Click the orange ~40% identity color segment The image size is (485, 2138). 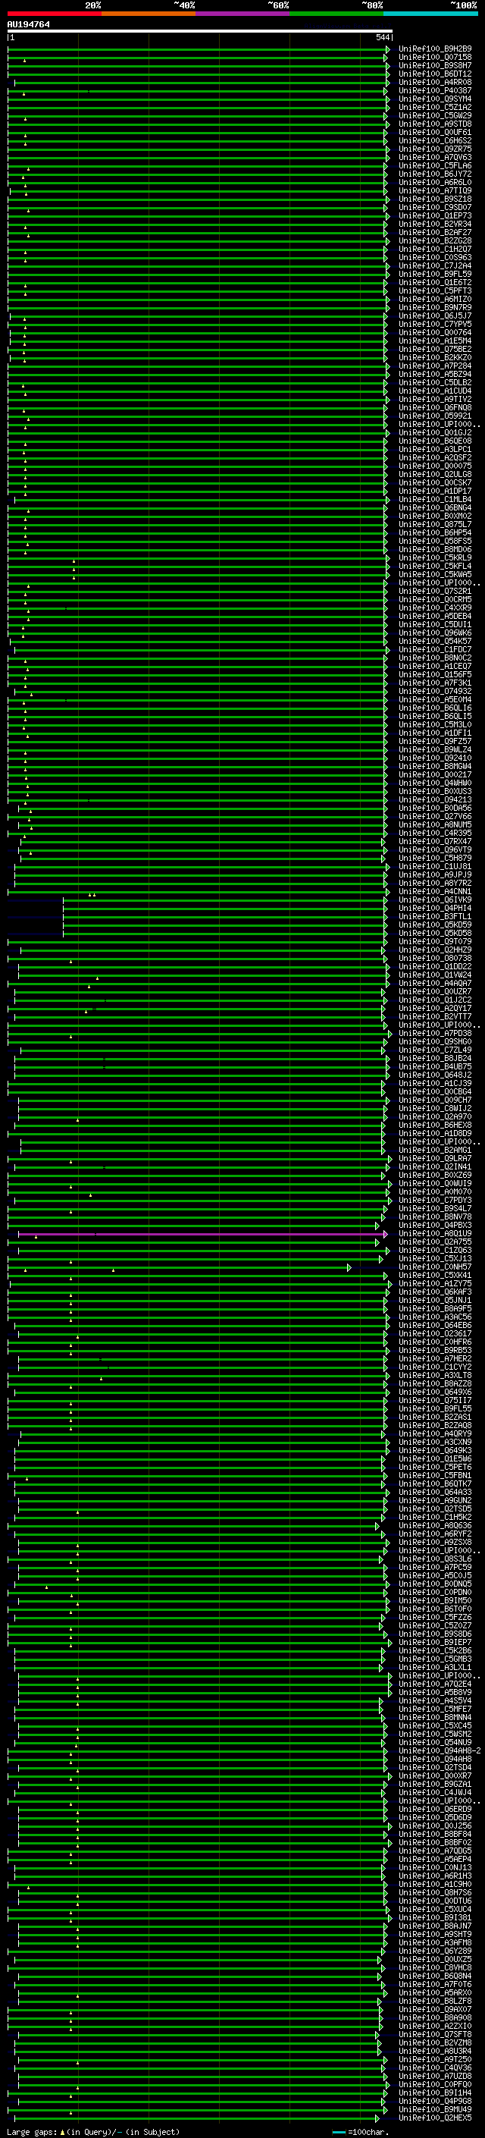click(x=149, y=14)
